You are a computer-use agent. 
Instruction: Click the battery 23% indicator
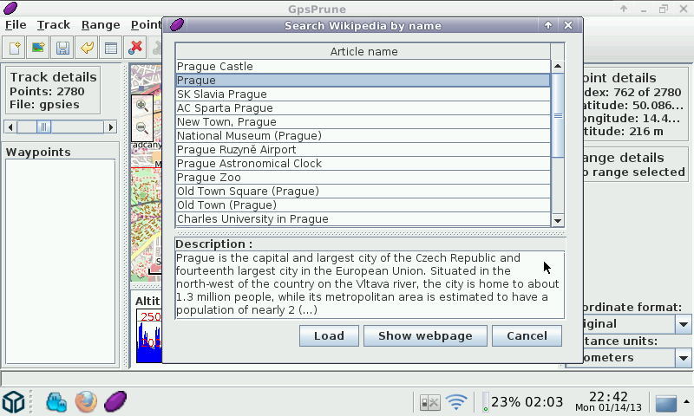click(x=522, y=402)
